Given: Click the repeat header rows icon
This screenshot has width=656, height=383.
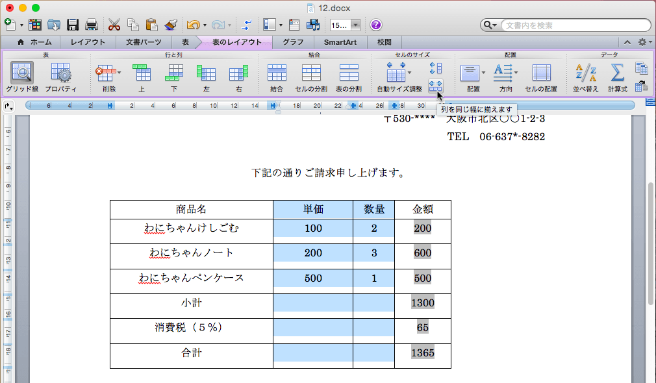Looking at the screenshot, I should coord(641,68).
